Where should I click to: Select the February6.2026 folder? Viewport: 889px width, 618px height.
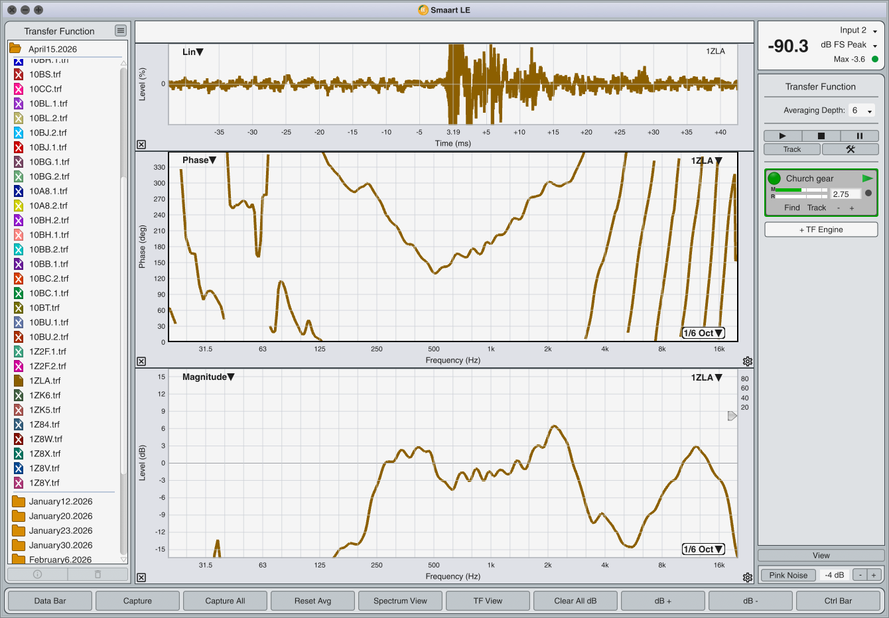pyautogui.click(x=60, y=560)
